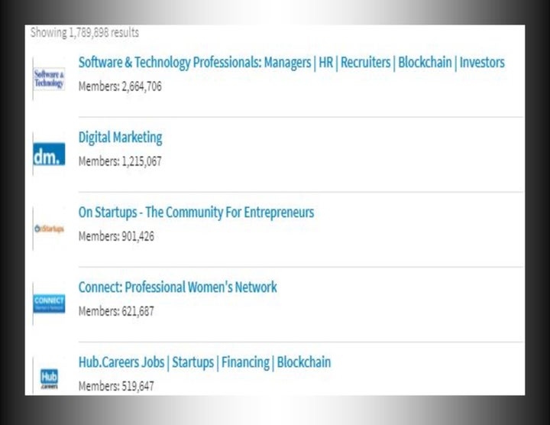Click Members: 2,664,706 count text

click(120, 86)
